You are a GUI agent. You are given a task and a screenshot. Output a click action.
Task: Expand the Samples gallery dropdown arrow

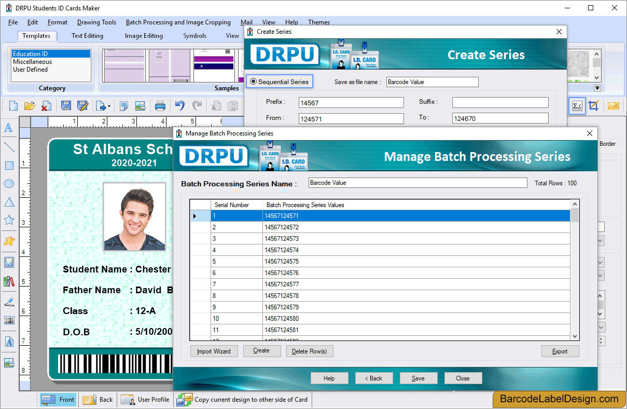pos(597,88)
